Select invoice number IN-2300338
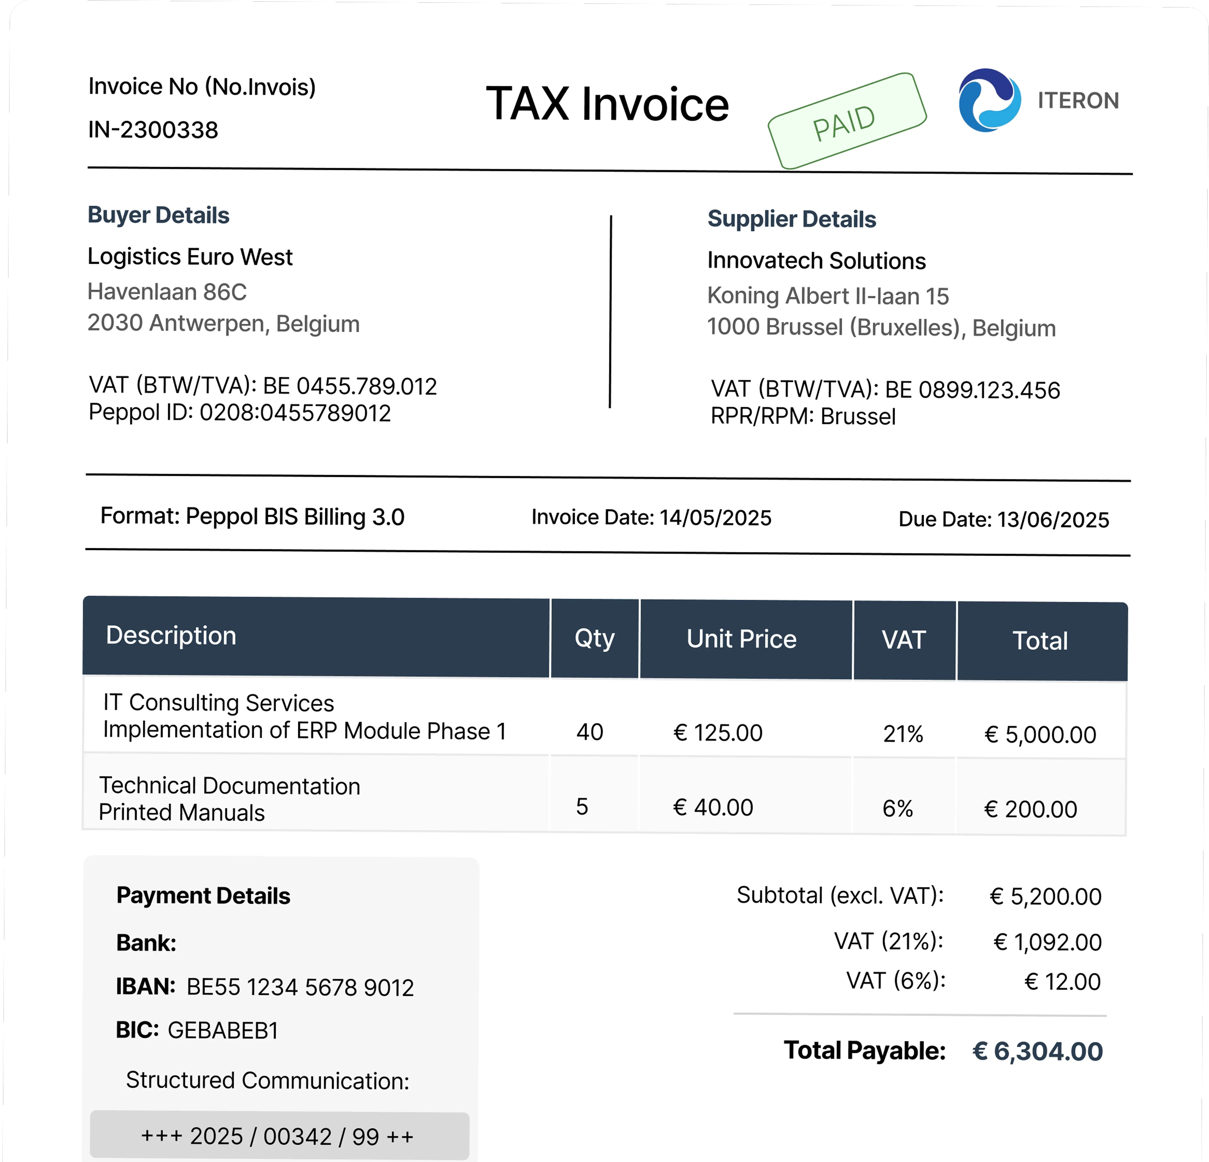 153,130
